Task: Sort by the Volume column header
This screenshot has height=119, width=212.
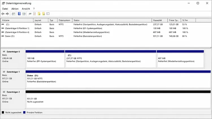Action: (x=17, y=20)
